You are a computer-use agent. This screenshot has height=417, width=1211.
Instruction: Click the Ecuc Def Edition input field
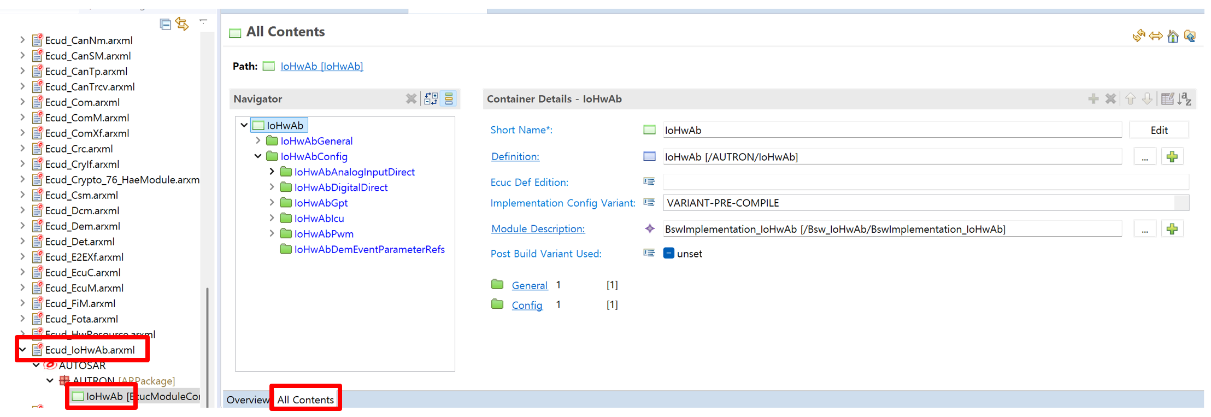pos(925,182)
